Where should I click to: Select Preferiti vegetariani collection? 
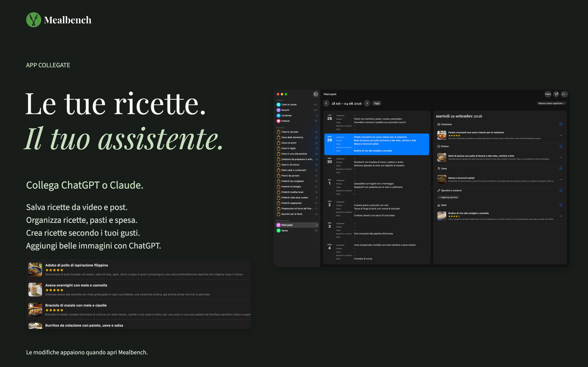(x=297, y=203)
